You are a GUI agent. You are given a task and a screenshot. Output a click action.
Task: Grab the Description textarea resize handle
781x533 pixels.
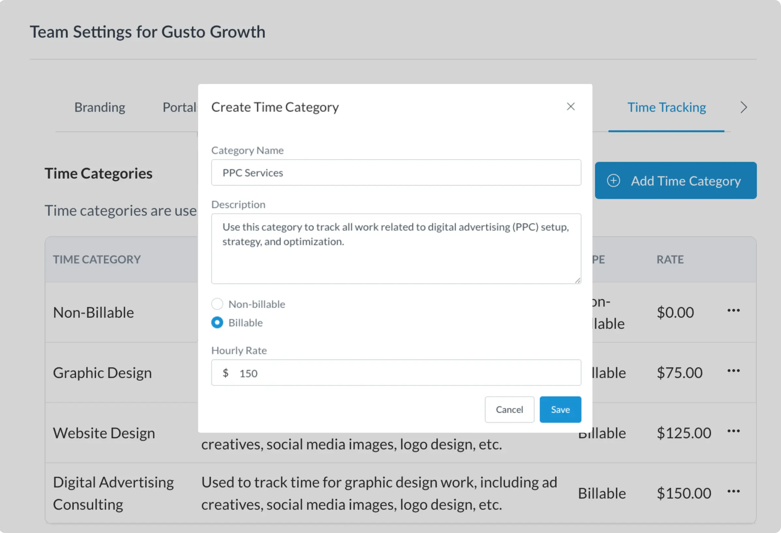tap(578, 280)
